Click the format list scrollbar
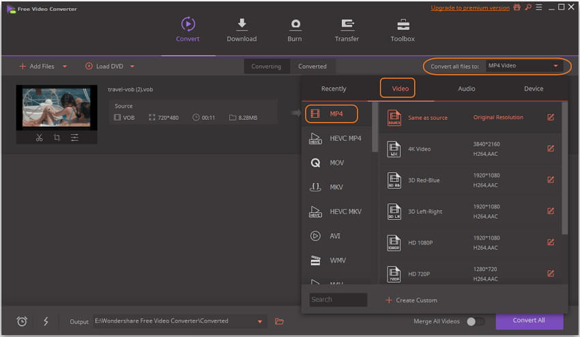The width and height of the screenshot is (580, 337). [x=375, y=127]
